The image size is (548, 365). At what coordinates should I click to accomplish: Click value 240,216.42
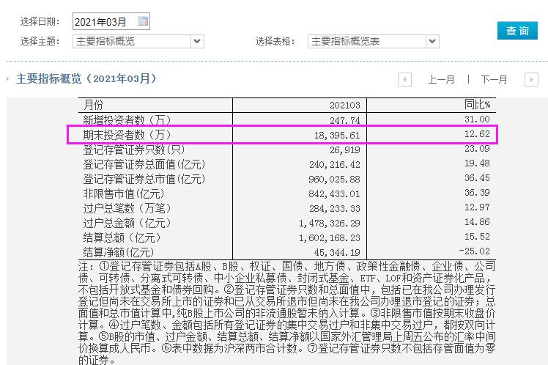(x=335, y=165)
